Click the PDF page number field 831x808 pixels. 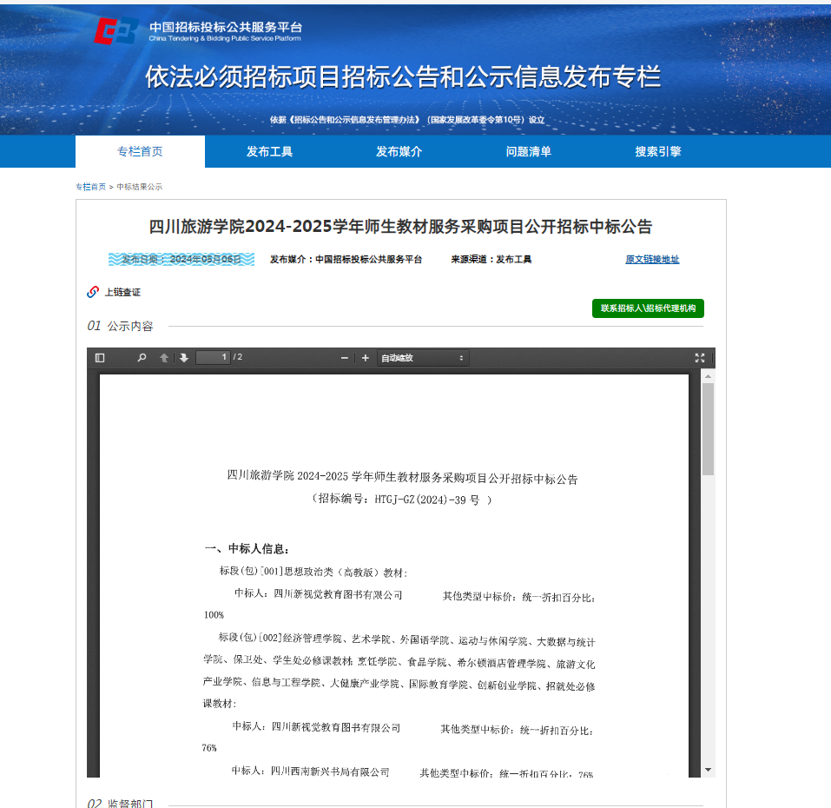213,357
